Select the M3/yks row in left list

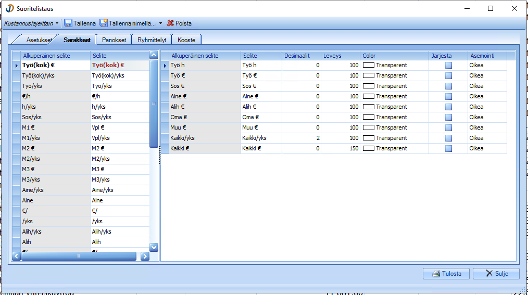(81, 179)
